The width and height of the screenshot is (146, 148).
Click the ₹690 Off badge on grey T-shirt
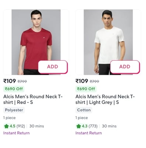pos(86,89)
